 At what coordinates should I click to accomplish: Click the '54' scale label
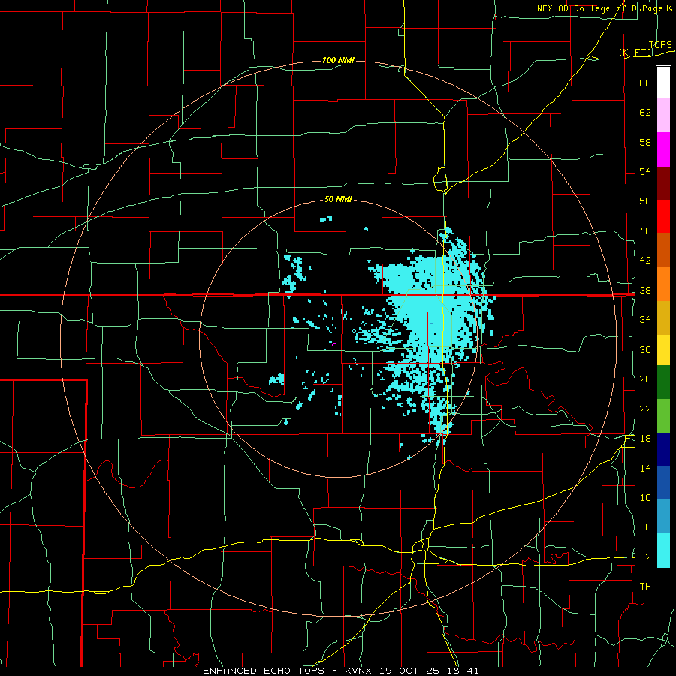click(645, 171)
